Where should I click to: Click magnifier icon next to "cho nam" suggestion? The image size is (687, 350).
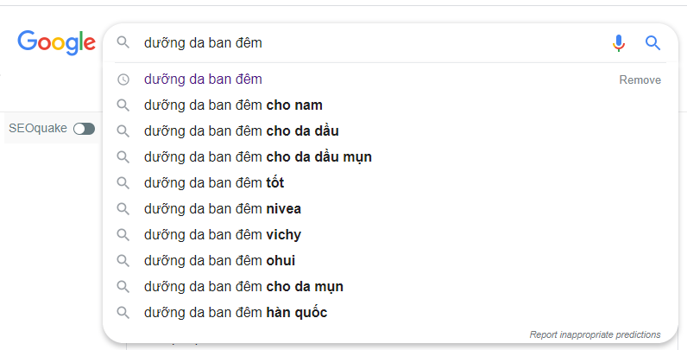point(123,105)
